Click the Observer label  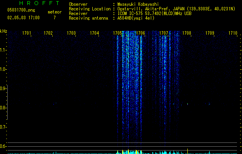[x=78, y=4]
